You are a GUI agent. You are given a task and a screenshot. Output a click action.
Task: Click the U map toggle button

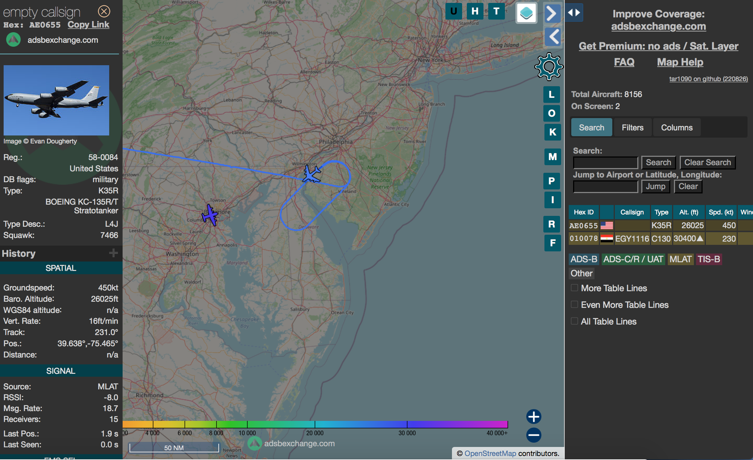click(x=453, y=11)
